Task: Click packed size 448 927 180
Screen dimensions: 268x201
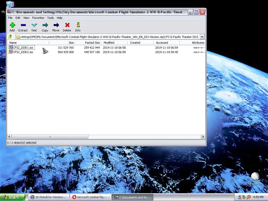Action: [92, 52]
